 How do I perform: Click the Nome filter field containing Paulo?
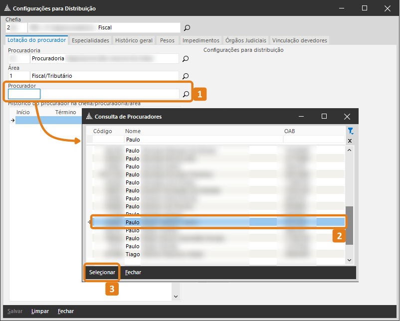tap(202, 140)
